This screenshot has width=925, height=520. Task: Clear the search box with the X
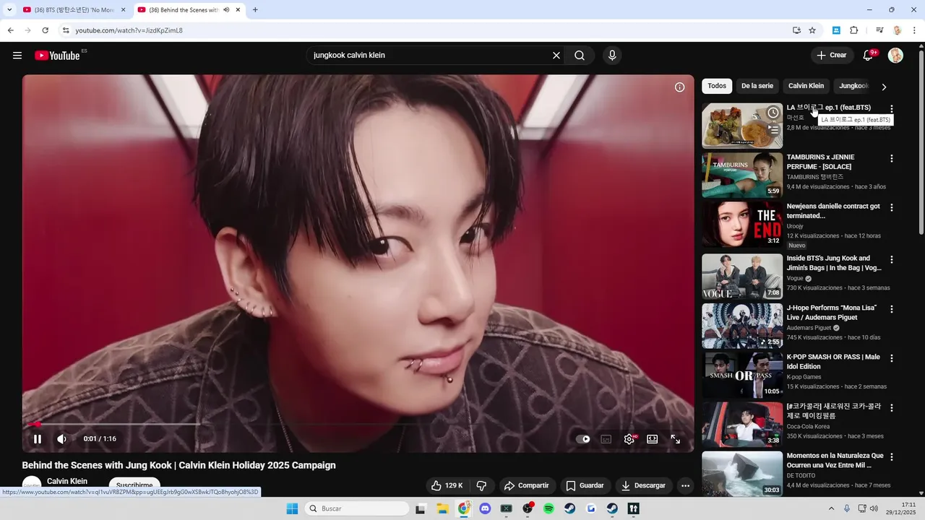(556, 56)
